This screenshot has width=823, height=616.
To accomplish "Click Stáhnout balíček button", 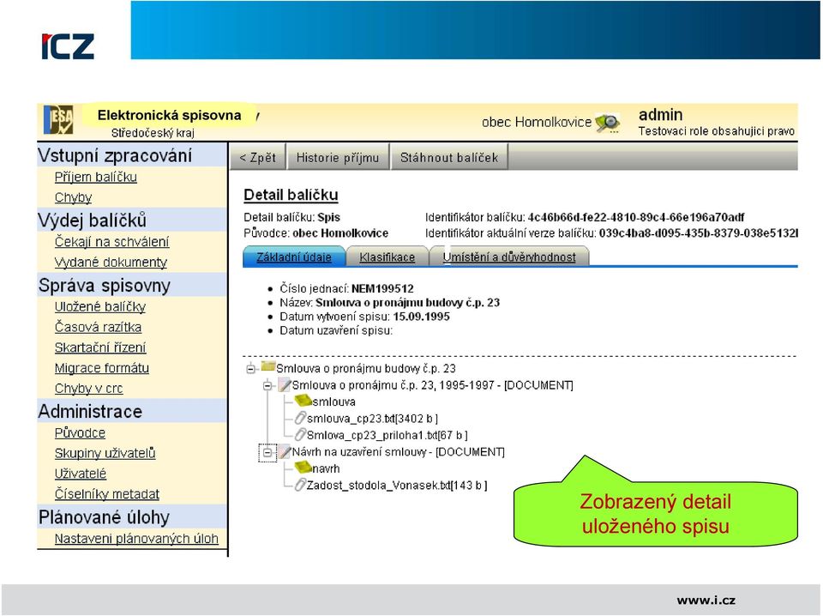I will [x=448, y=158].
